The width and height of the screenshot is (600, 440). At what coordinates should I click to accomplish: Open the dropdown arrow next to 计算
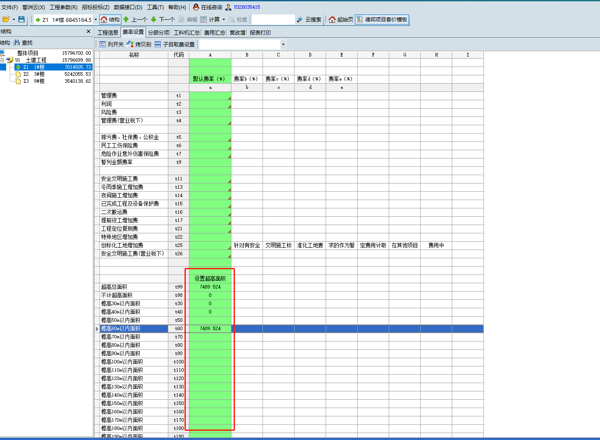tap(224, 19)
